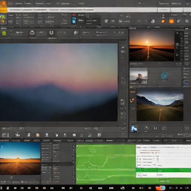Viewport: 191px width, 191px height.
Task: Click the blue file icon below the valley thumbnail
Action: click(134, 129)
